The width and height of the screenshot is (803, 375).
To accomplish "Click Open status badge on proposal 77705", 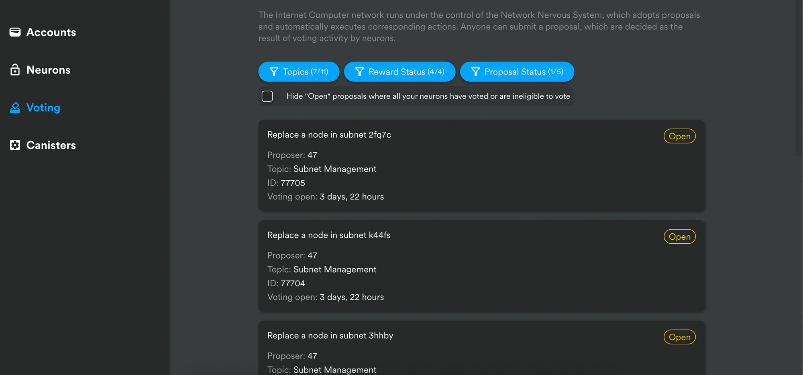I will pos(680,136).
